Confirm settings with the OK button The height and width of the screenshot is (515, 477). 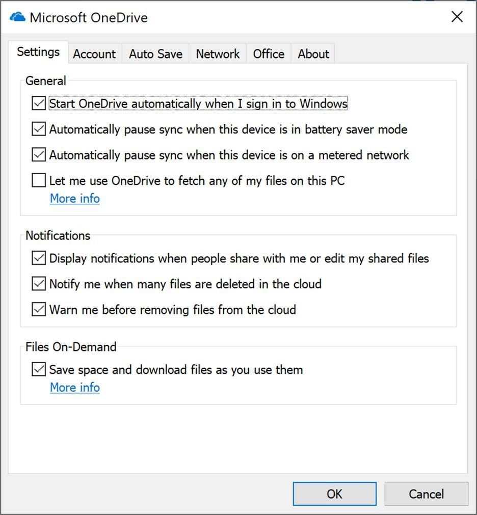[334, 493]
